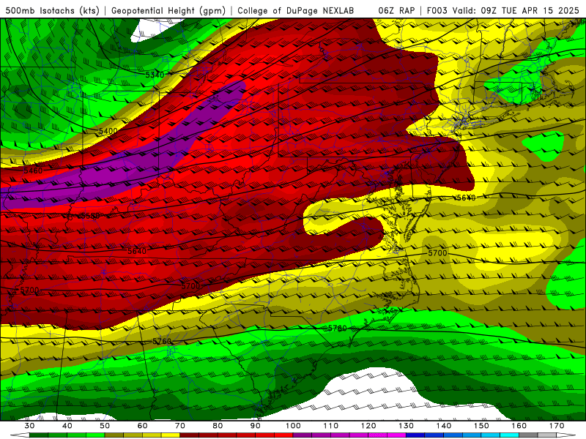
Task: Click the 70 knot legend label
Action: (x=180, y=426)
